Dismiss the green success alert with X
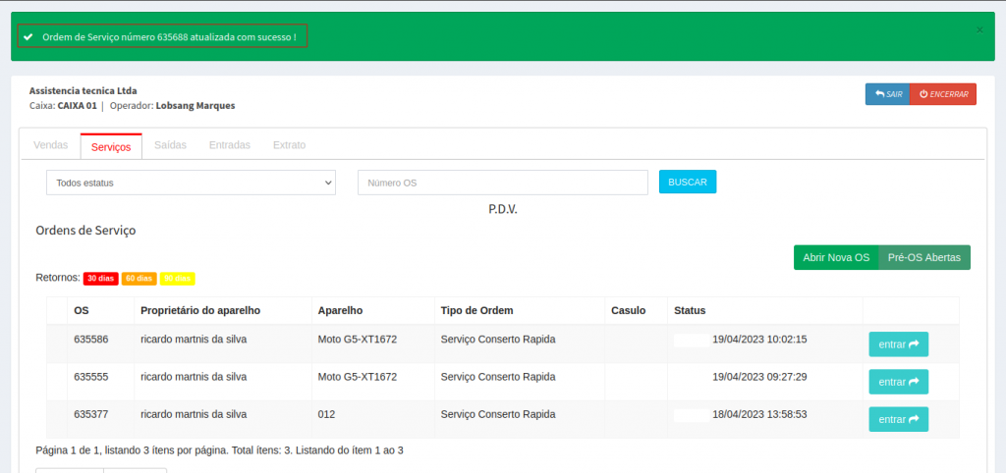 (978, 30)
